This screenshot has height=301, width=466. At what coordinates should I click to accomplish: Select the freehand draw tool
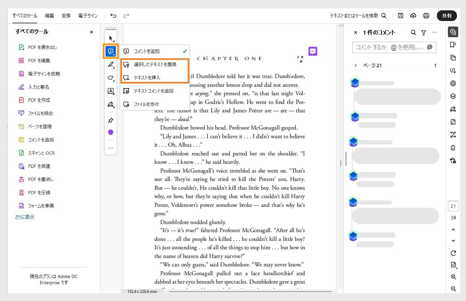pyautogui.click(x=111, y=78)
